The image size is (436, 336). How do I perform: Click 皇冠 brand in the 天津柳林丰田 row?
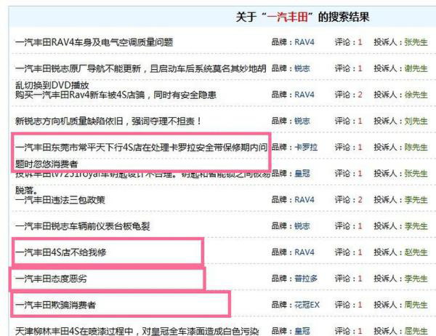[x=302, y=331]
